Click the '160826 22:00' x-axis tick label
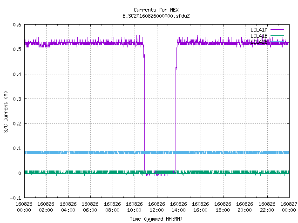298x223 pixels. 267,207
